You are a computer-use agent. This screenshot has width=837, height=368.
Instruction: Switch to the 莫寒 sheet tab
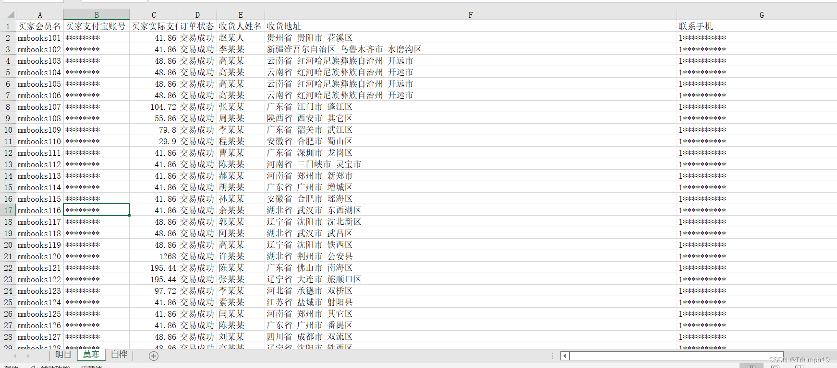[x=91, y=355]
